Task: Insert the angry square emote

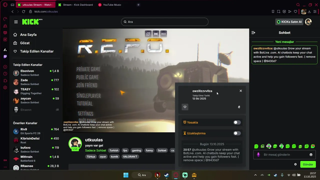Action: [x=262, y=146]
